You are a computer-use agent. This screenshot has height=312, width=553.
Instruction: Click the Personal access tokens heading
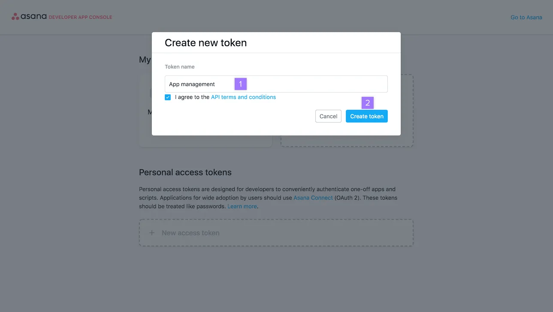point(185,172)
